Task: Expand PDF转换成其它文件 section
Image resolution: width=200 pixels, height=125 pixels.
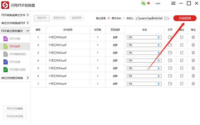Action: [x=15, y=15]
